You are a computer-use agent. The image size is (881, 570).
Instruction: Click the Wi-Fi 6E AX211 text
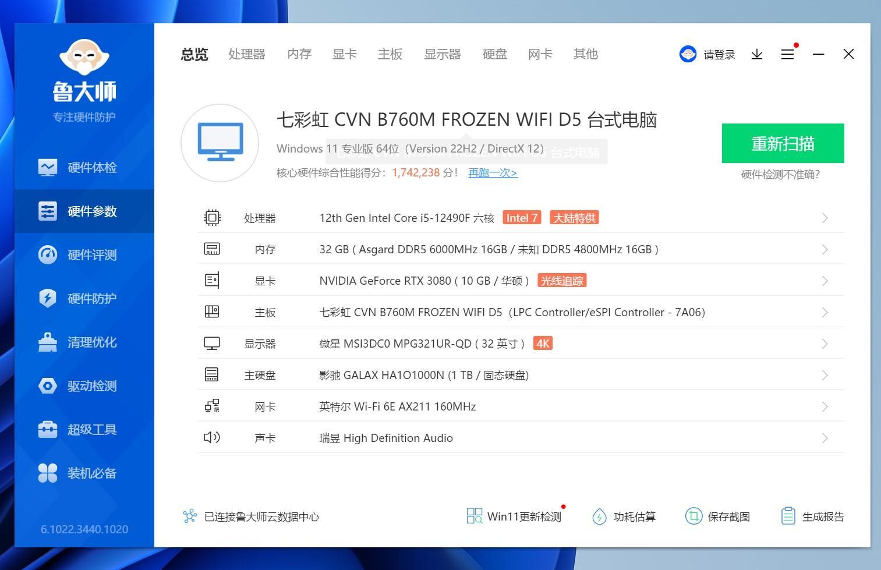click(x=398, y=406)
